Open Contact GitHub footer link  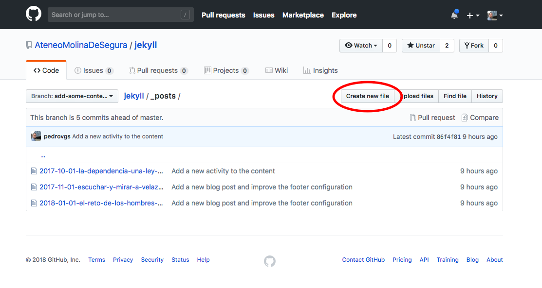point(363,260)
